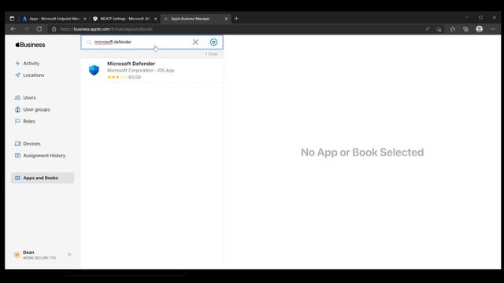Go forward in browser history
This screenshot has height=283, width=504.
point(26,29)
